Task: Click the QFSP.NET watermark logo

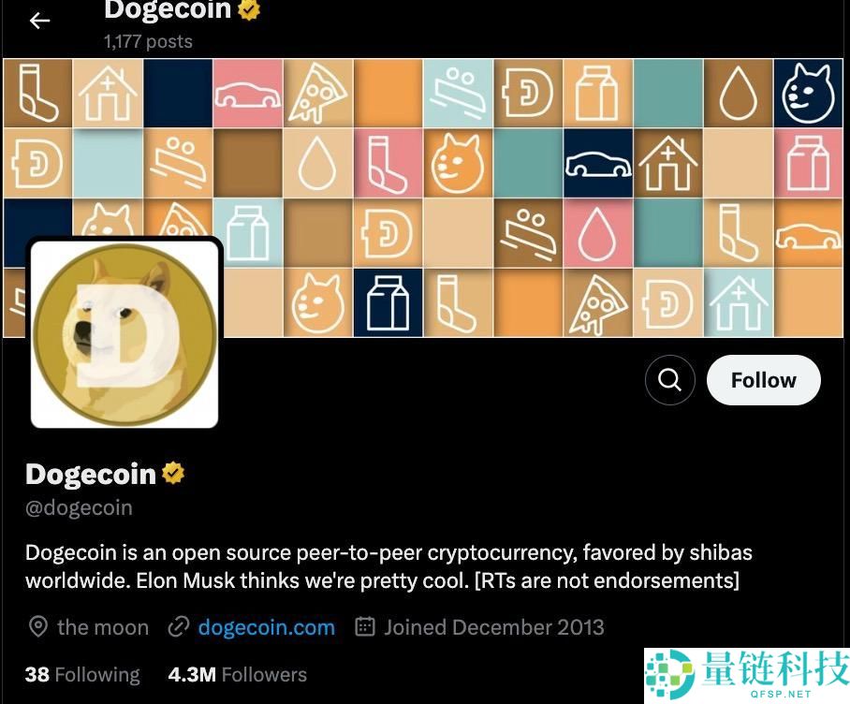Action: coord(746,675)
